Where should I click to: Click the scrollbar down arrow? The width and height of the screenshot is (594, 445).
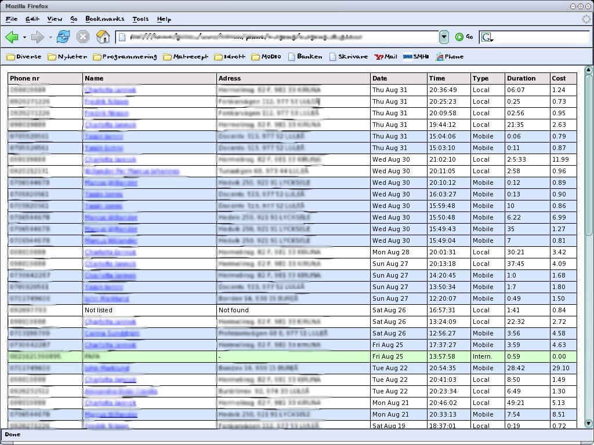(x=588, y=424)
